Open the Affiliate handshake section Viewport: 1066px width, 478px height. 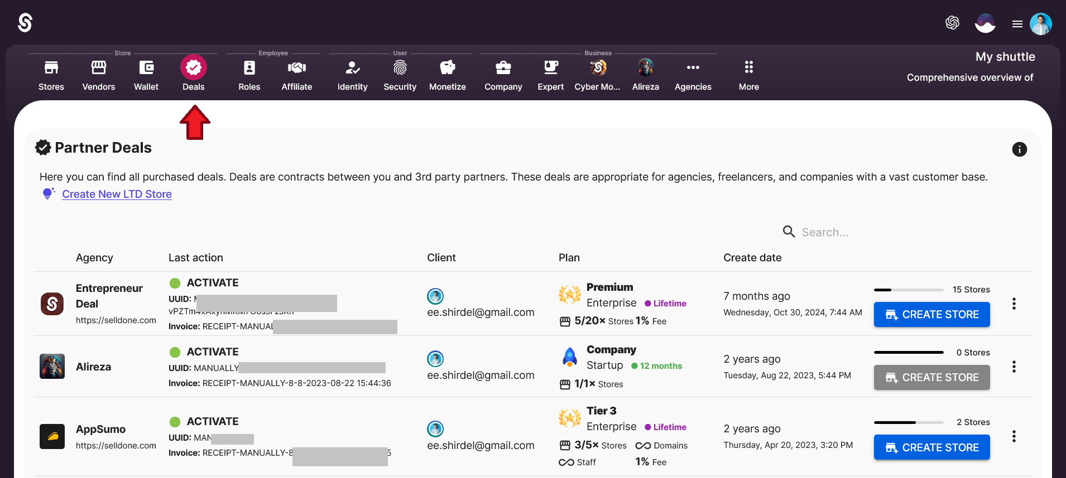pyautogui.click(x=297, y=75)
